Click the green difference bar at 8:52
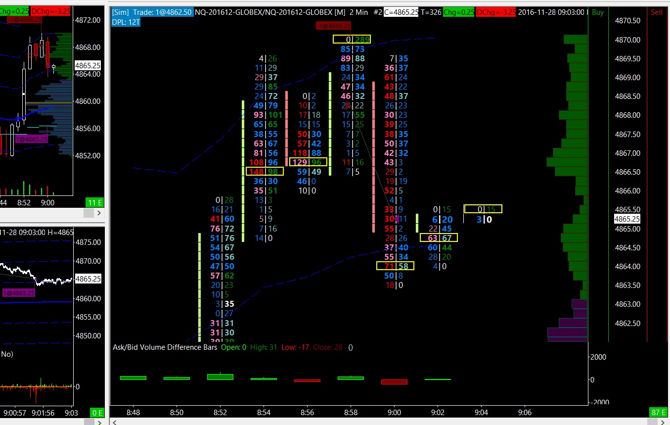 [220, 377]
